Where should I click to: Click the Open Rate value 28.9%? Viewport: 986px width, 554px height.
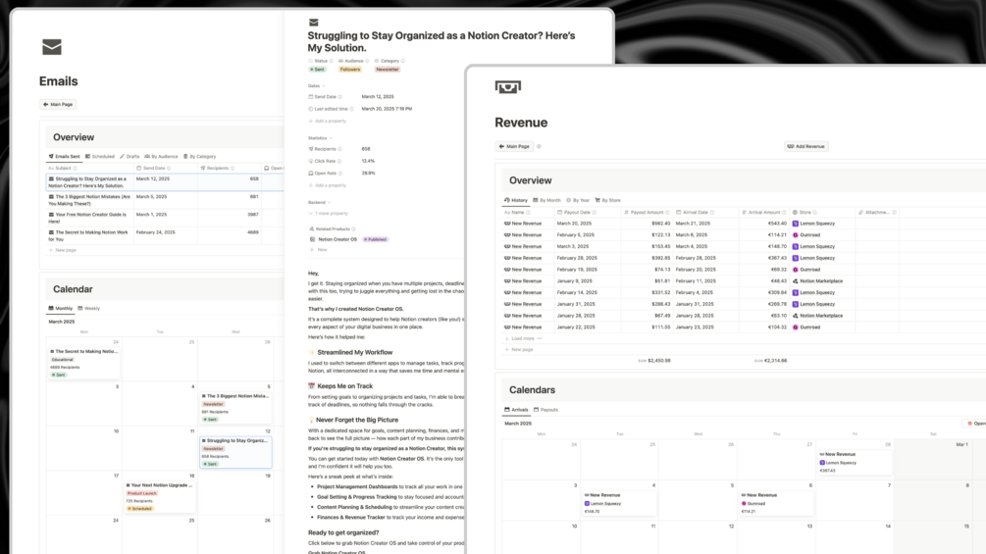pos(369,174)
